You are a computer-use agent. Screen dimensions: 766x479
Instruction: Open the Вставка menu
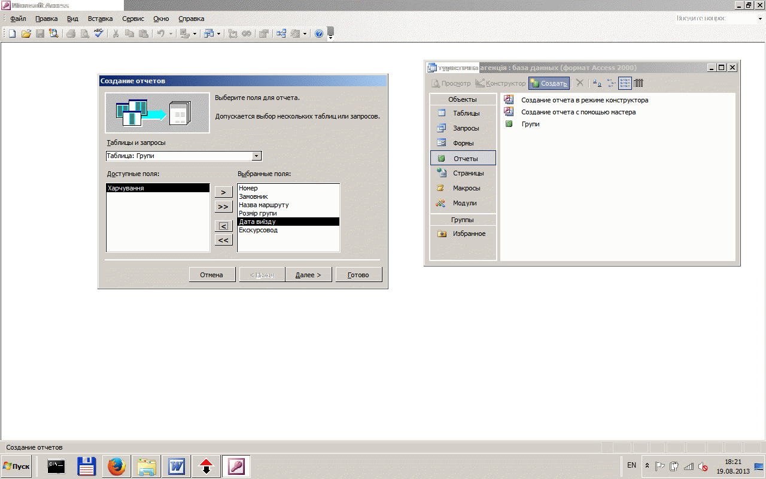coord(100,19)
